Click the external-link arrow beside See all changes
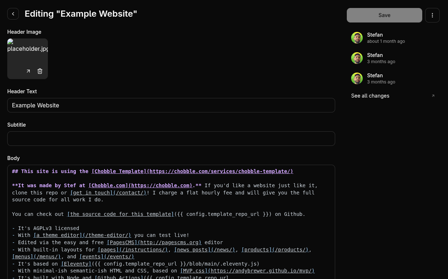This screenshot has width=448, height=279. tap(433, 96)
